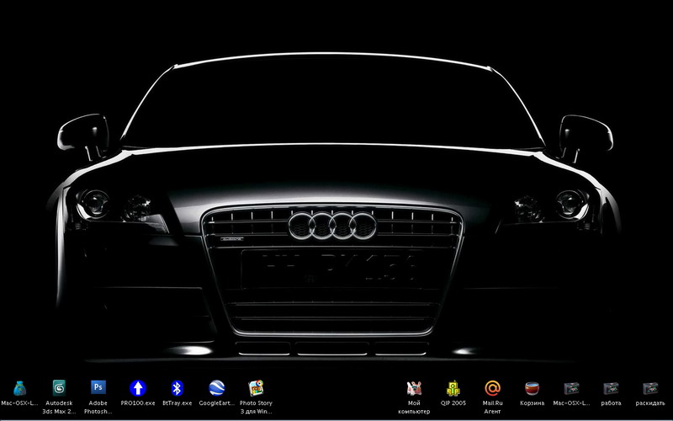
Task: Select the PRO100.exe blue arrow icon
Action: [x=138, y=388]
